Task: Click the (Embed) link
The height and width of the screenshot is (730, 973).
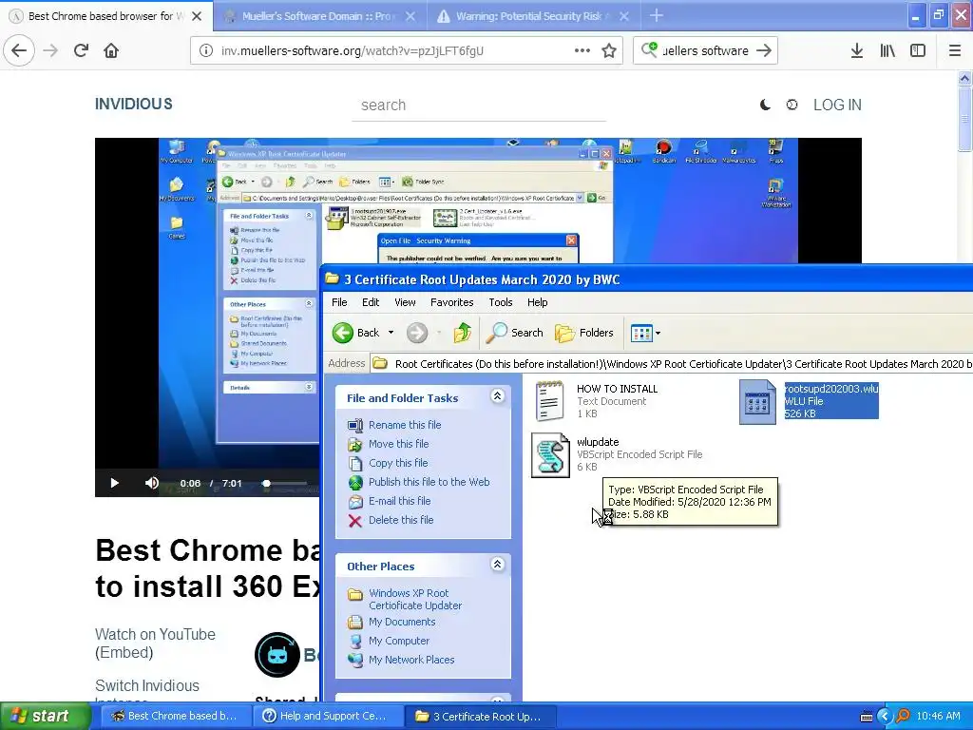Action: pos(124,652)
